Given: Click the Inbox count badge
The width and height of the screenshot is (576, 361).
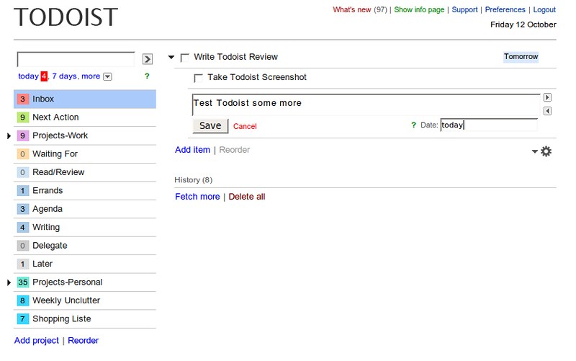Looking at the screenshot, I should (x=23, y=99).
